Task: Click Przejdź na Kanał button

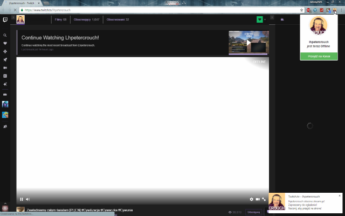Action: click(x=319, y=56)
